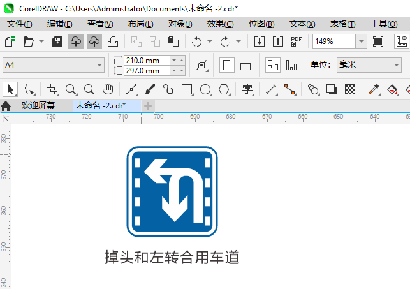Click the plus button to add tab

click(x=148, y=106)
